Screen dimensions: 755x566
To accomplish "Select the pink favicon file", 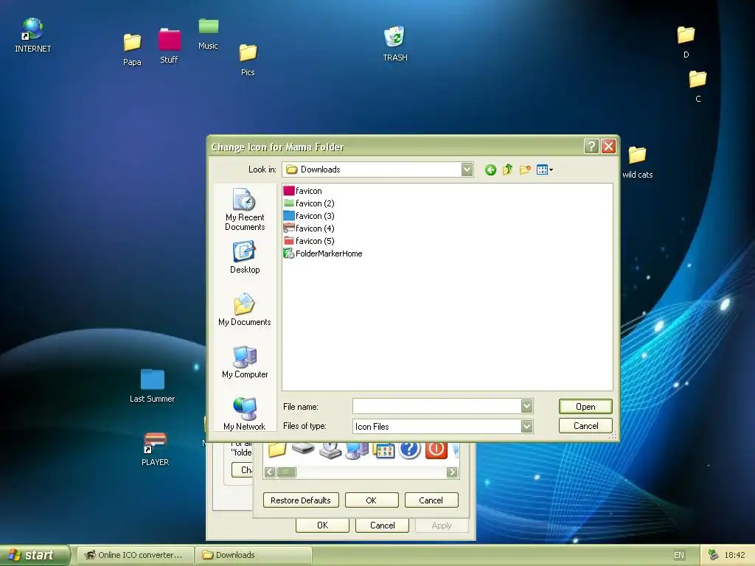I will [303, 191].
